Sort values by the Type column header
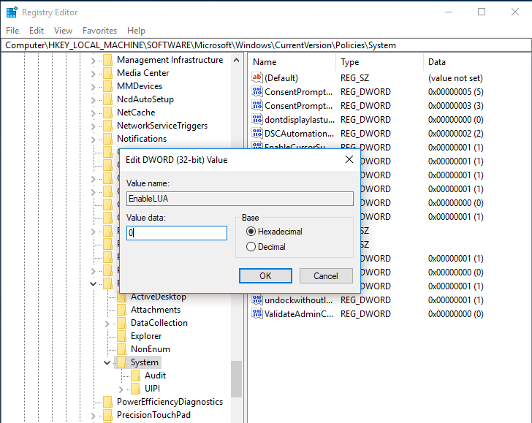 (x=380, y=62)
